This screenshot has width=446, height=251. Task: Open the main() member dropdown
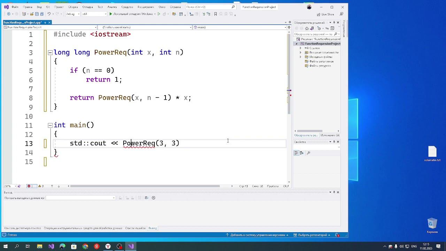240,27
